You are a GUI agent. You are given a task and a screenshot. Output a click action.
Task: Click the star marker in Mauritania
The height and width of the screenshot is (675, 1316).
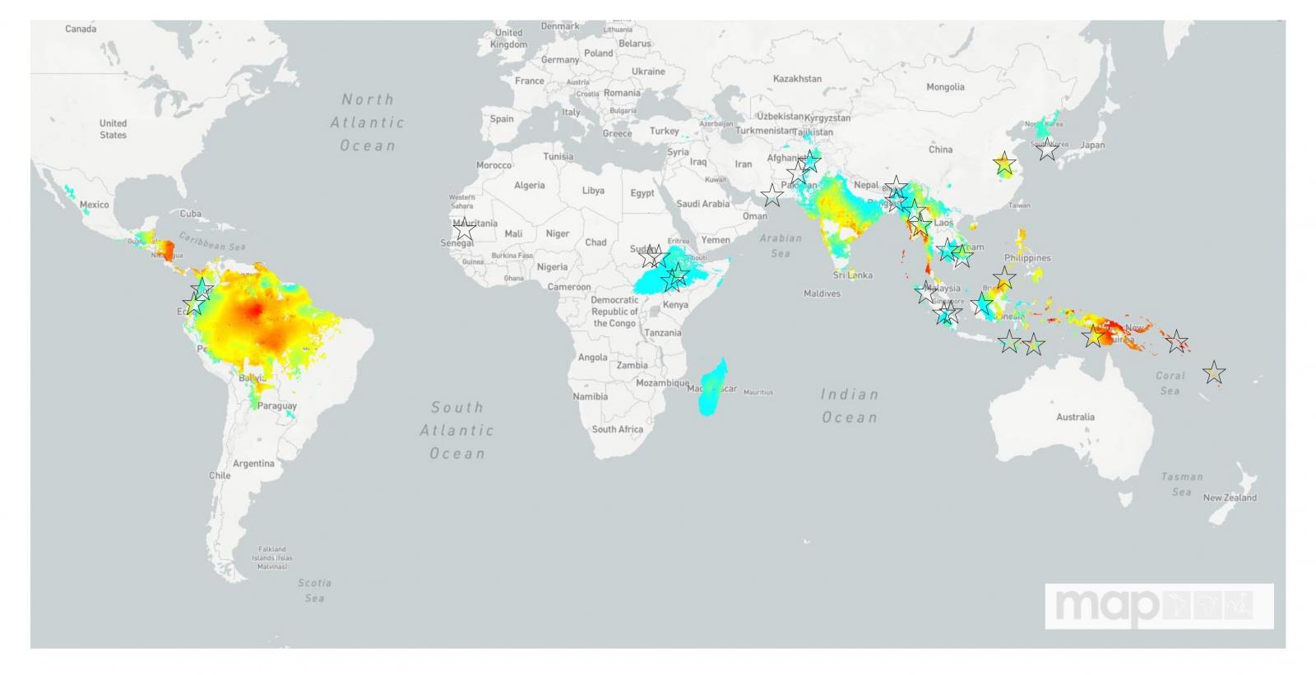pos(465,229)
